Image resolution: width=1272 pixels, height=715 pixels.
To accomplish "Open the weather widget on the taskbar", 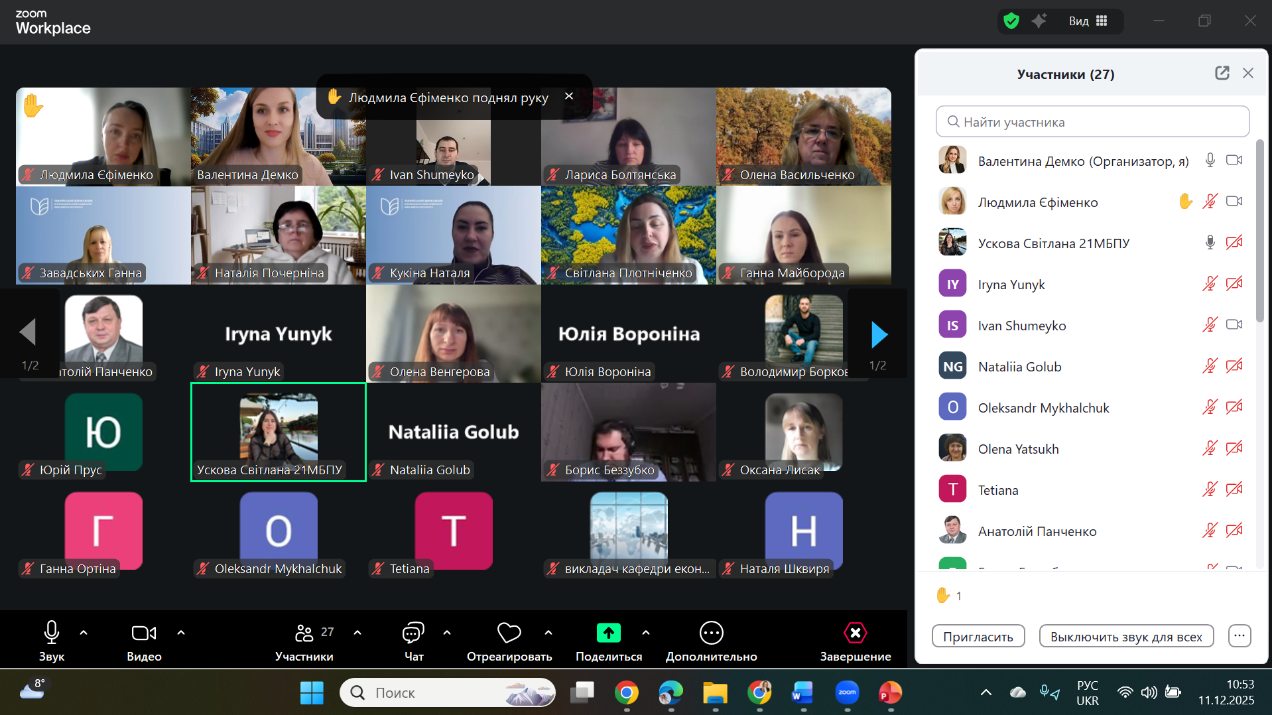I will click(x=32, y=690).
